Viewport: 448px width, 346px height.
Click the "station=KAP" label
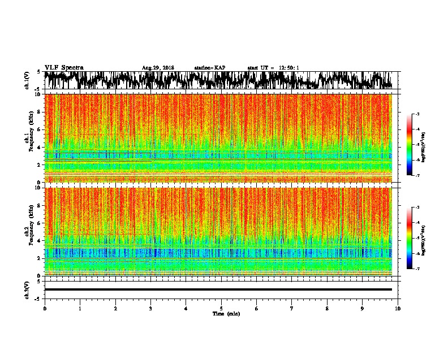tap(210, 68)
